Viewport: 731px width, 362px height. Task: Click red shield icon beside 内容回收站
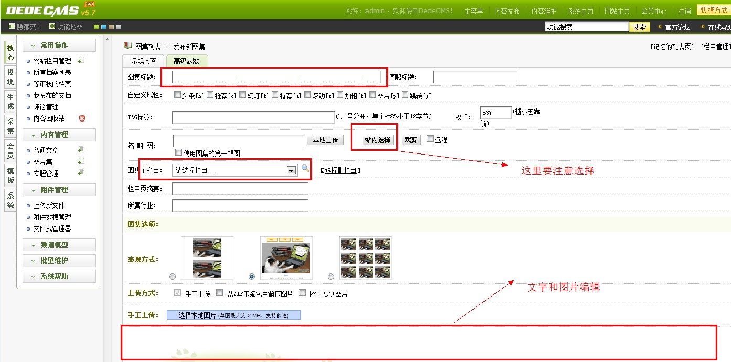click(x=82, y=118)
